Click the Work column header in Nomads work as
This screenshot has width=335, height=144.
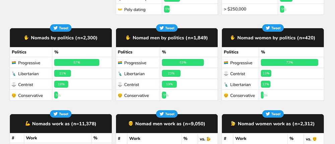(x=31, y=138)
